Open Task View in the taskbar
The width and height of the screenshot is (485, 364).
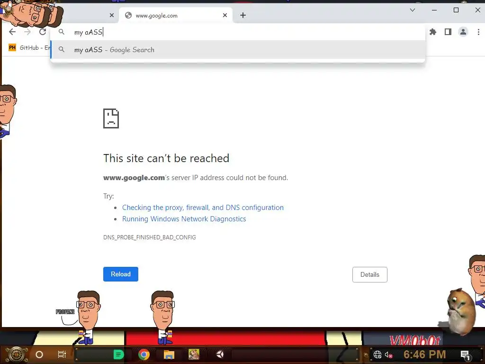pos(62,355)
